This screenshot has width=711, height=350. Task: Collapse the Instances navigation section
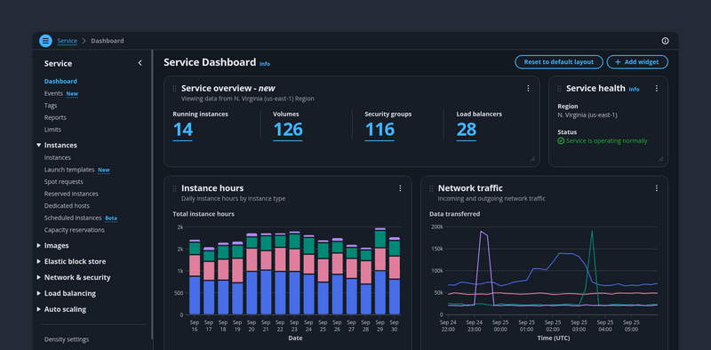38,145
